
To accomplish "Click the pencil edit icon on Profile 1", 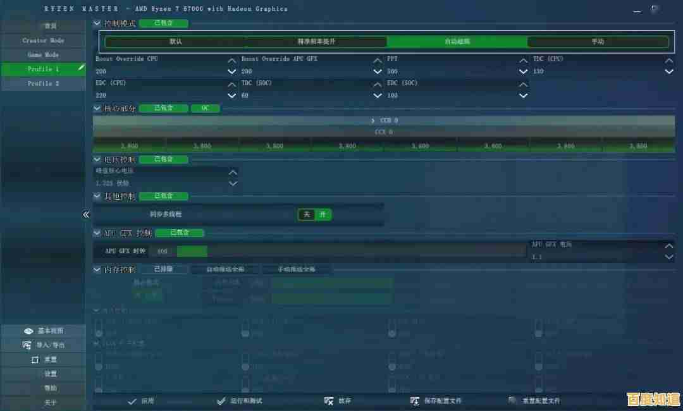I will click(81, 68).
